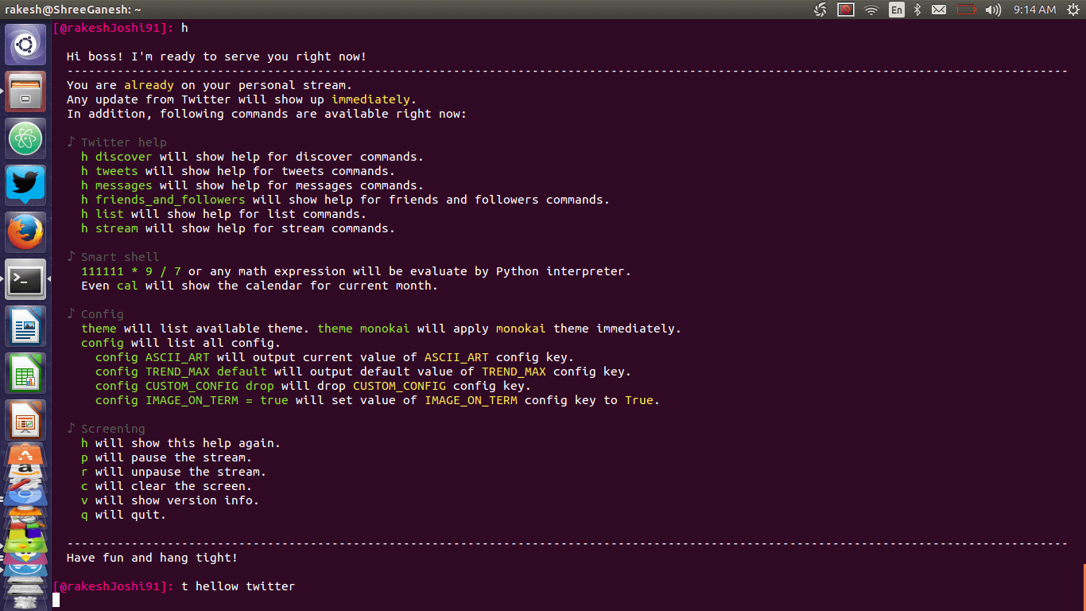Viewport: 1086px width, 611px height.
Task: Click the red screen recorder indicator
Action: [846, 10]
